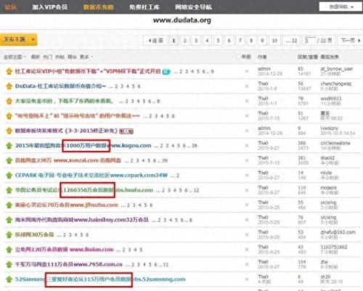Screen dimensions: 363x291
Task: Click the page-number input box in the pagination
Action: 310,41
